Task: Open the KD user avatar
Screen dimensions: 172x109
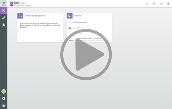Action: 3,91
